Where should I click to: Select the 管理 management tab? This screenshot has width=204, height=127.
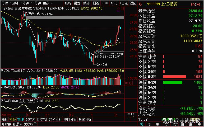[21, 119]
